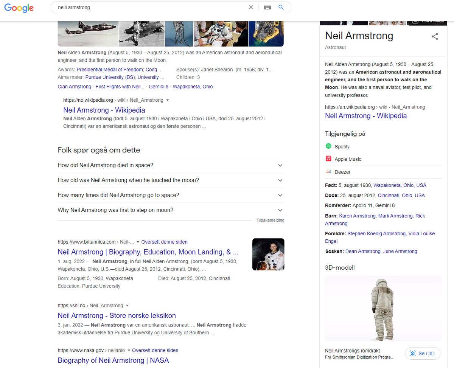
Task: Click the Britannica astronaut portrait thumbnail
Action: tap(268, 254)
